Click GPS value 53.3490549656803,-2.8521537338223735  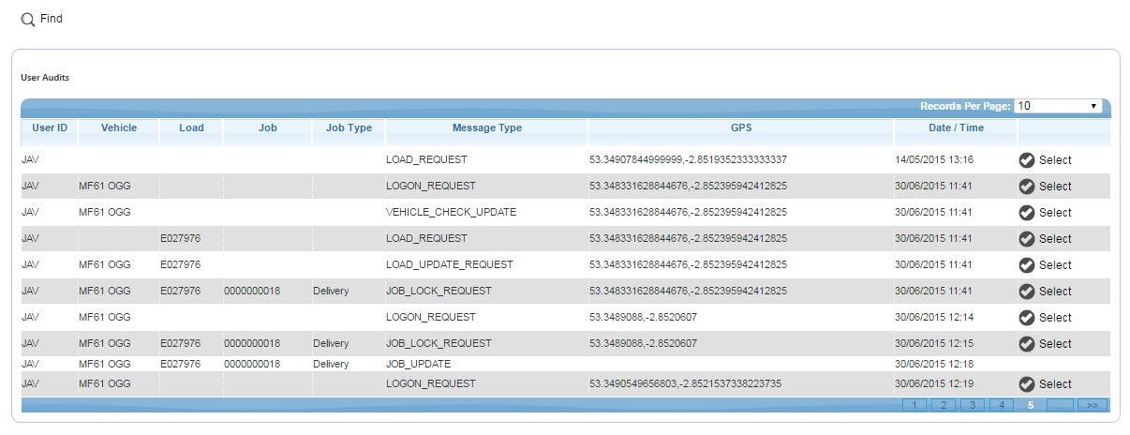pos(685,384)
